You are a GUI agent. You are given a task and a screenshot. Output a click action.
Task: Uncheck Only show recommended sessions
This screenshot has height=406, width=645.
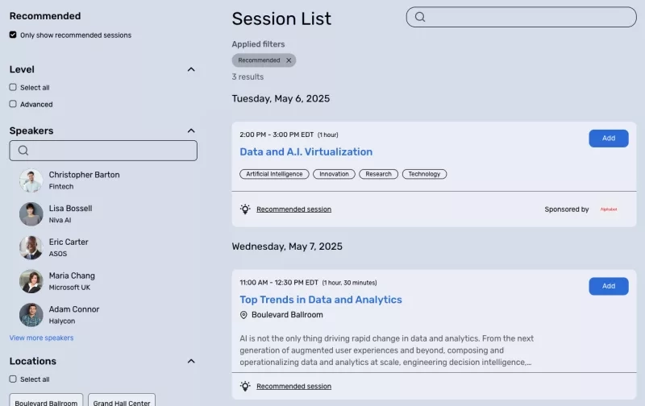pyautogui.click(x=13, y=35)
